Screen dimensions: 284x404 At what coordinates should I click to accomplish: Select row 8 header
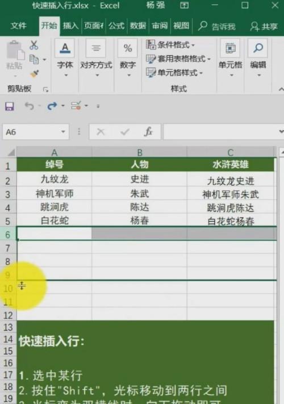coord(8,262)
